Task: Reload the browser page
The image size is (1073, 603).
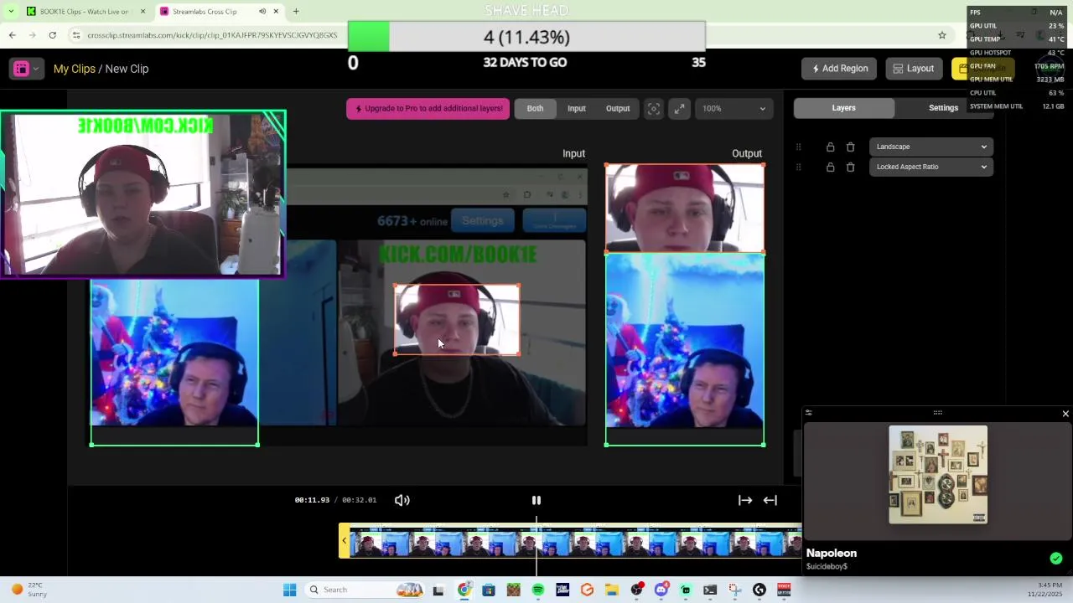Action: pyautogui.click(x=52, y=35)
